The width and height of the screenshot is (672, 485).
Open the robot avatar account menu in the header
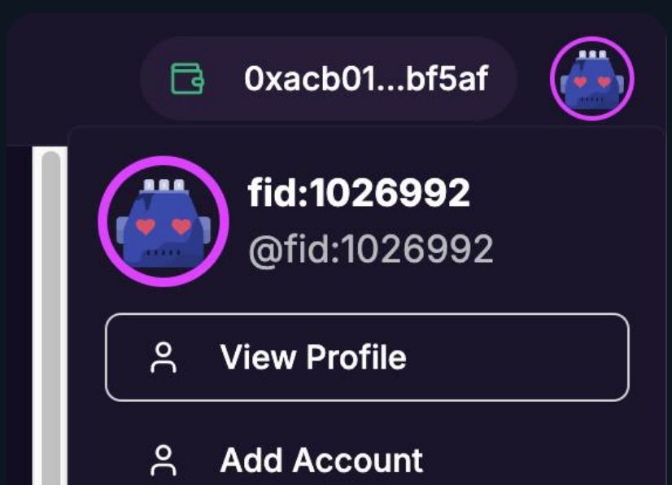pyautogui.click(x=591, y=78)
